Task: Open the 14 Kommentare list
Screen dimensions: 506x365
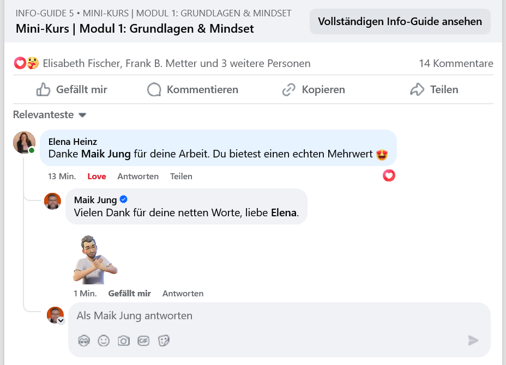Action: click(x=456, y=64)
